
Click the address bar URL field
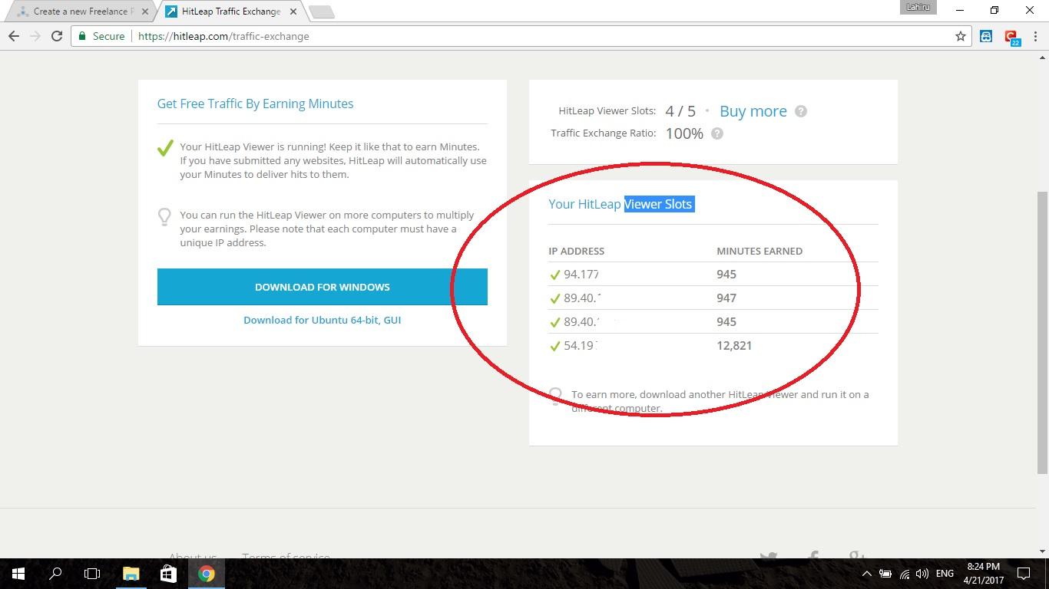(538, 36)
